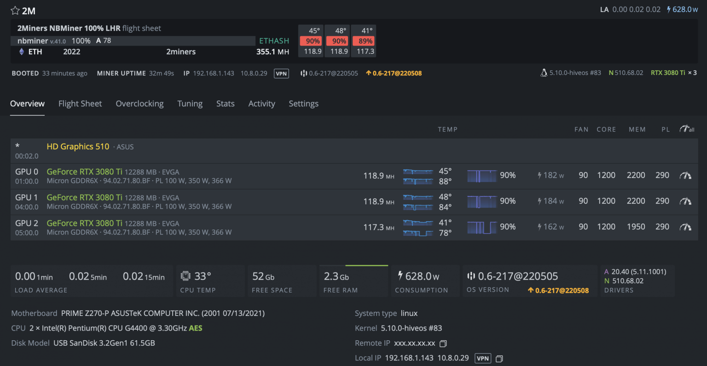Click the green Free RAM progress bar
The image size is (707, 366).
[x=366, y=265]
